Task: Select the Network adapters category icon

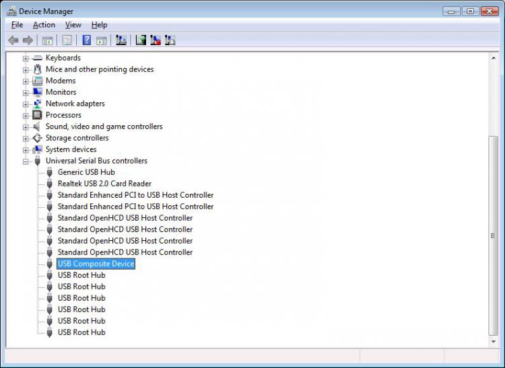Action: pos(37,104)
